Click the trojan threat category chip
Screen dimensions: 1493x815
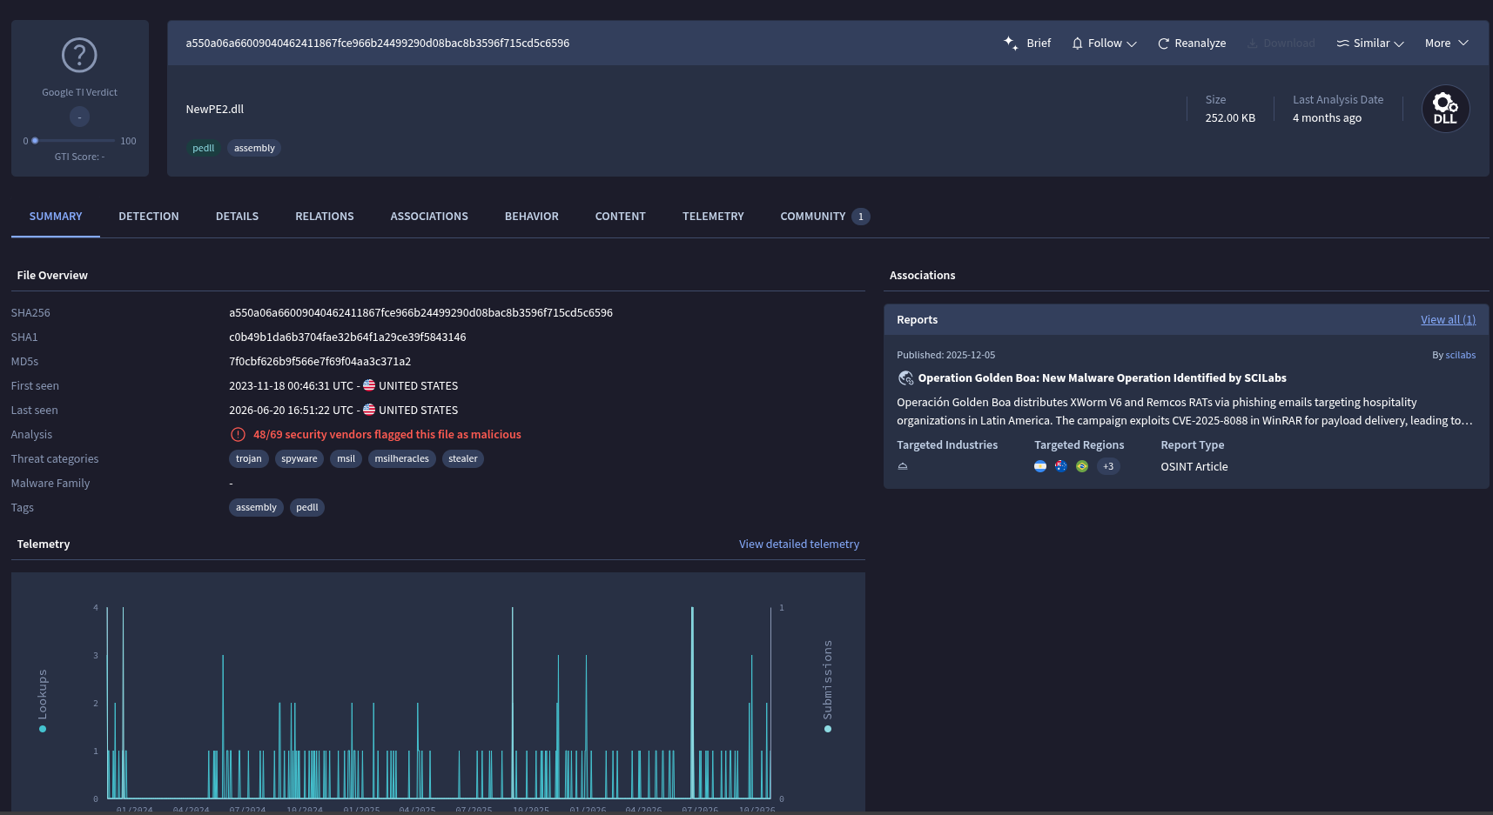248,459
